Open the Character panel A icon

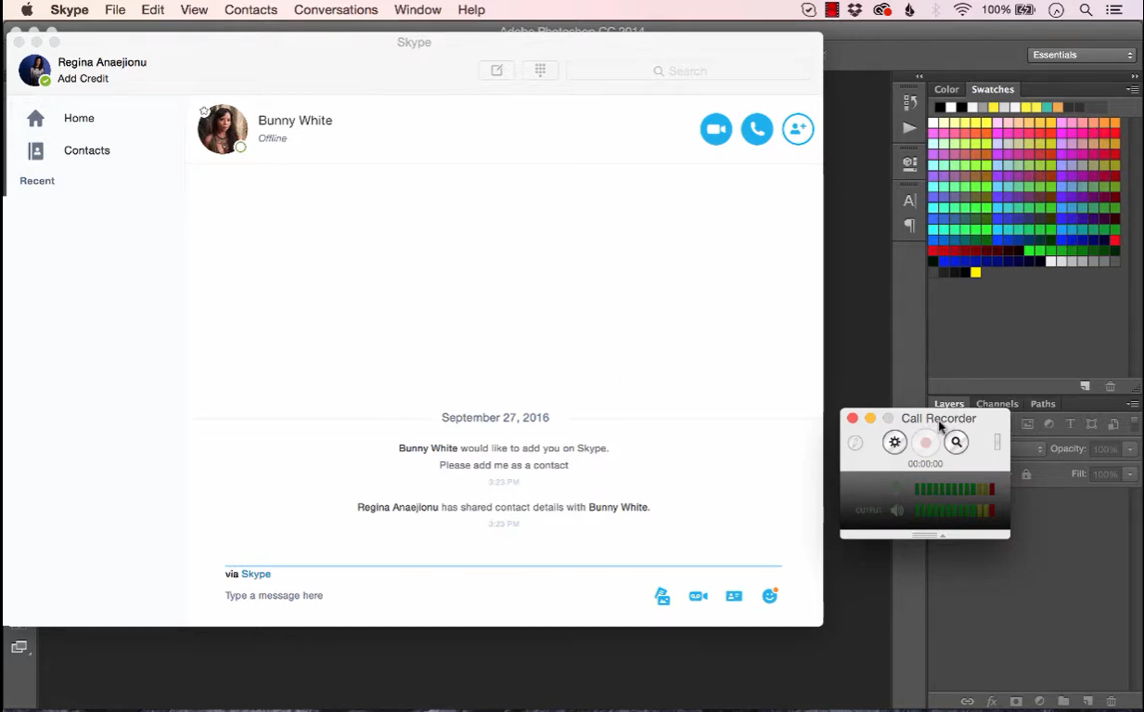coord(907,200)
